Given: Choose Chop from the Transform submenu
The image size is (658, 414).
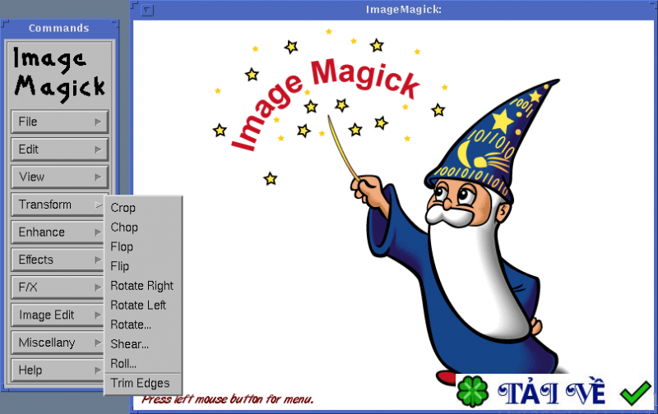Looking at the screenshot, I should [142, 227].
